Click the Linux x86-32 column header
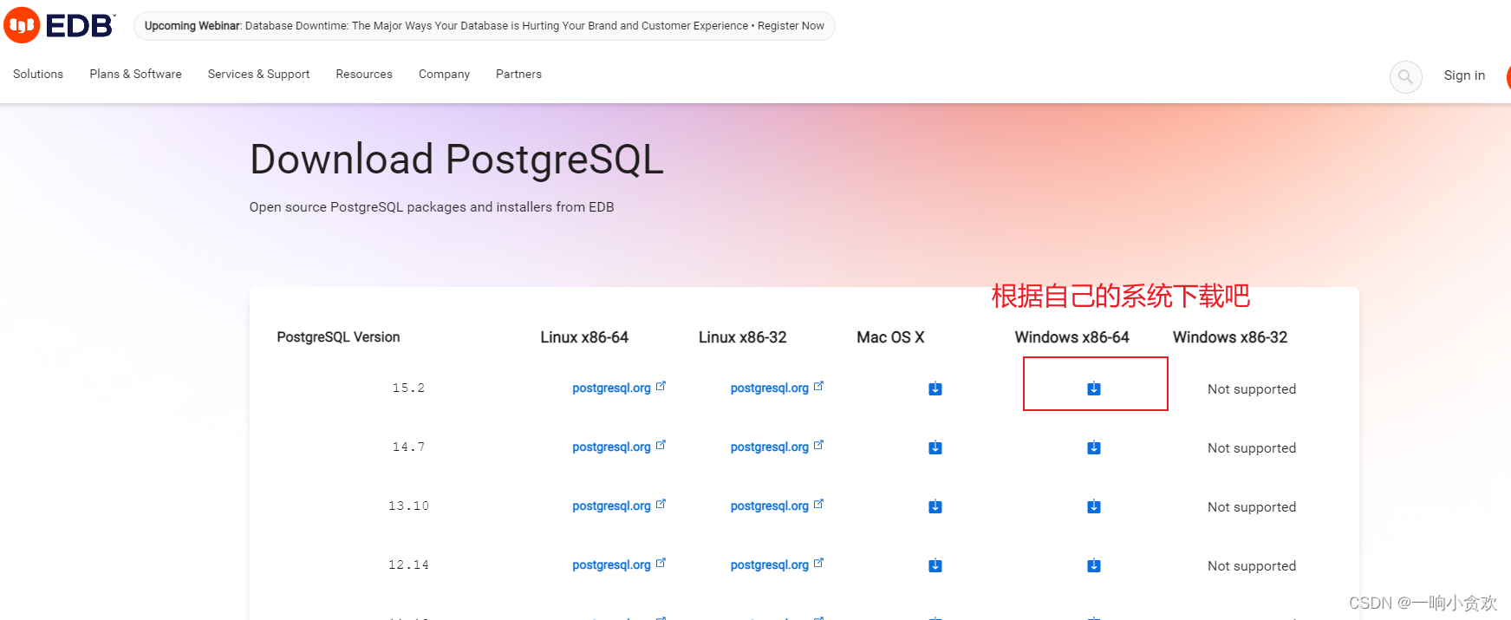 (x=743, y=337)
